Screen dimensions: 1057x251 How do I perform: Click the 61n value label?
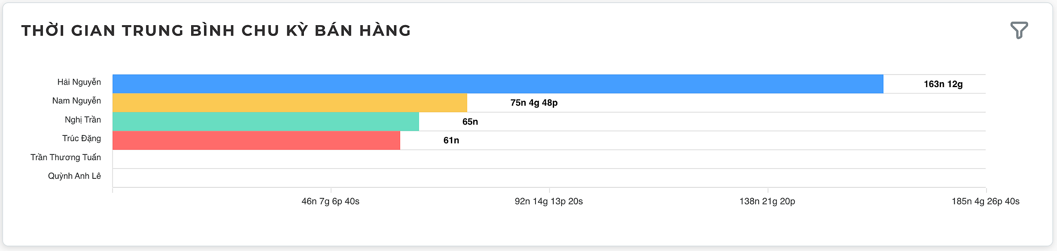pyautogui.click(x=451, y=140)
